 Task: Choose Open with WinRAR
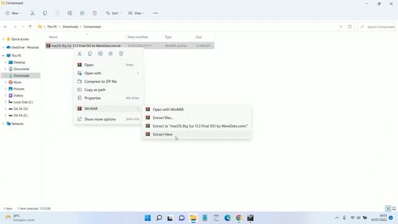pos(197,110)
